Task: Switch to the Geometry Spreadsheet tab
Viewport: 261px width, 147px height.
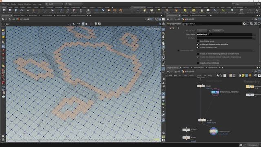Action: coord(78,16)
